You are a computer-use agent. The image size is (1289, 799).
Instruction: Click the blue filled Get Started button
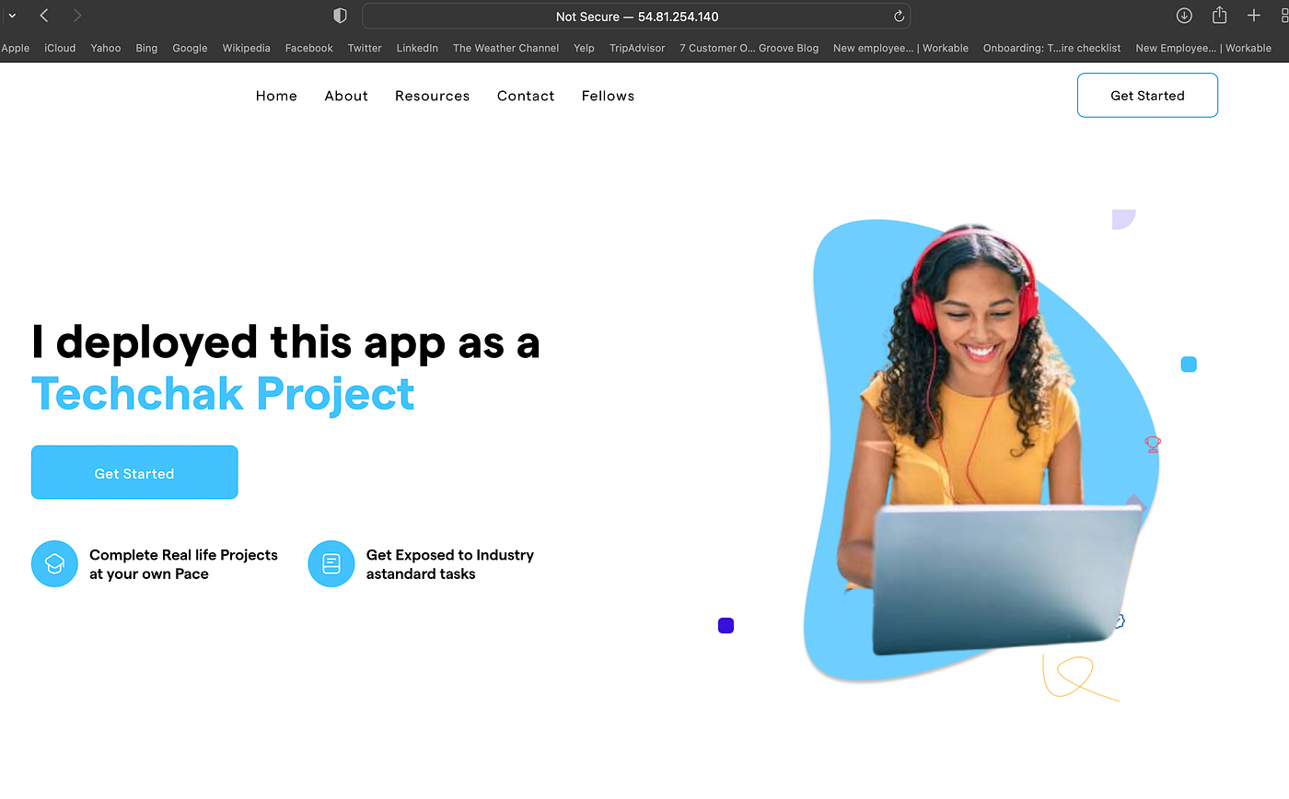(134, 472)
